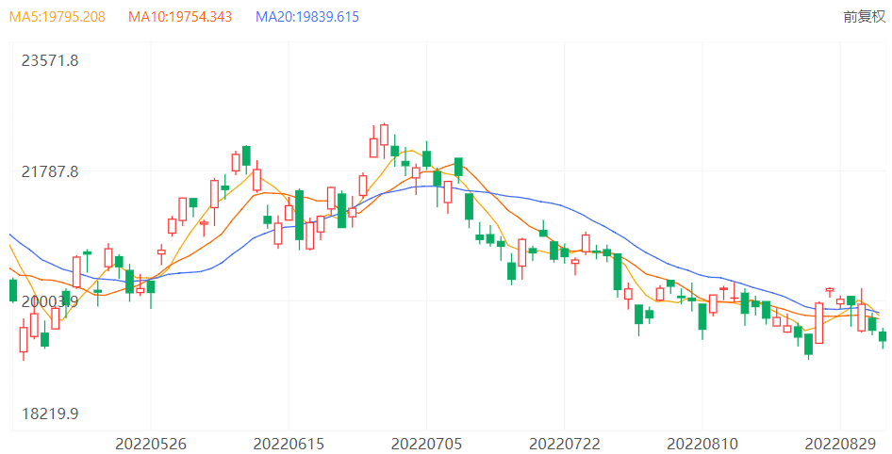
Task: Click the 20220829 date axis label
Action: (x=840, y=444)
